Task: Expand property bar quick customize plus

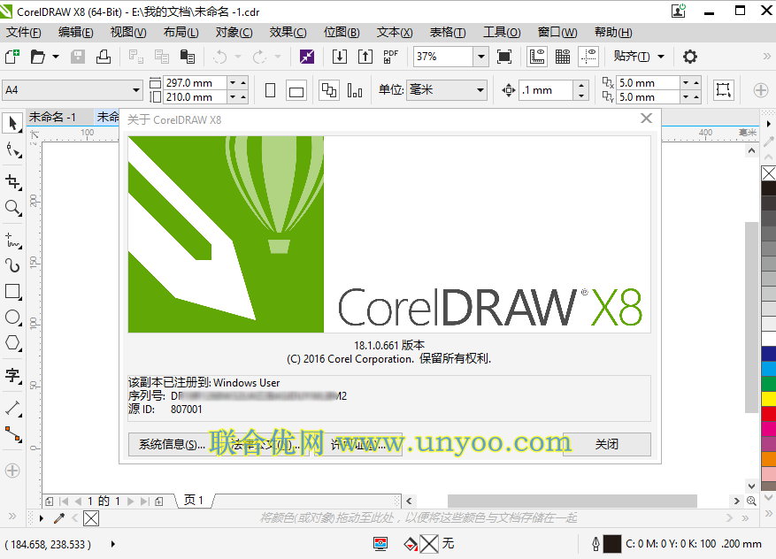Action: tap(761, 90)
